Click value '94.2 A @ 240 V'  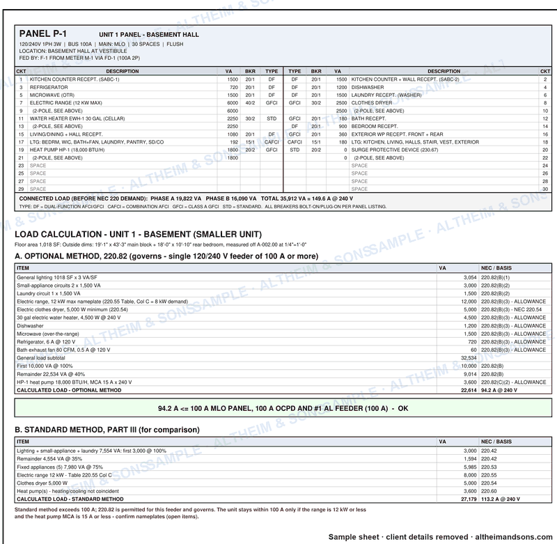point(499,390)
